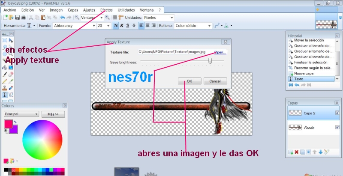Select the Rectangle Select tool
The height and width of the screenshot is (176, 343).
pos(5,40)
